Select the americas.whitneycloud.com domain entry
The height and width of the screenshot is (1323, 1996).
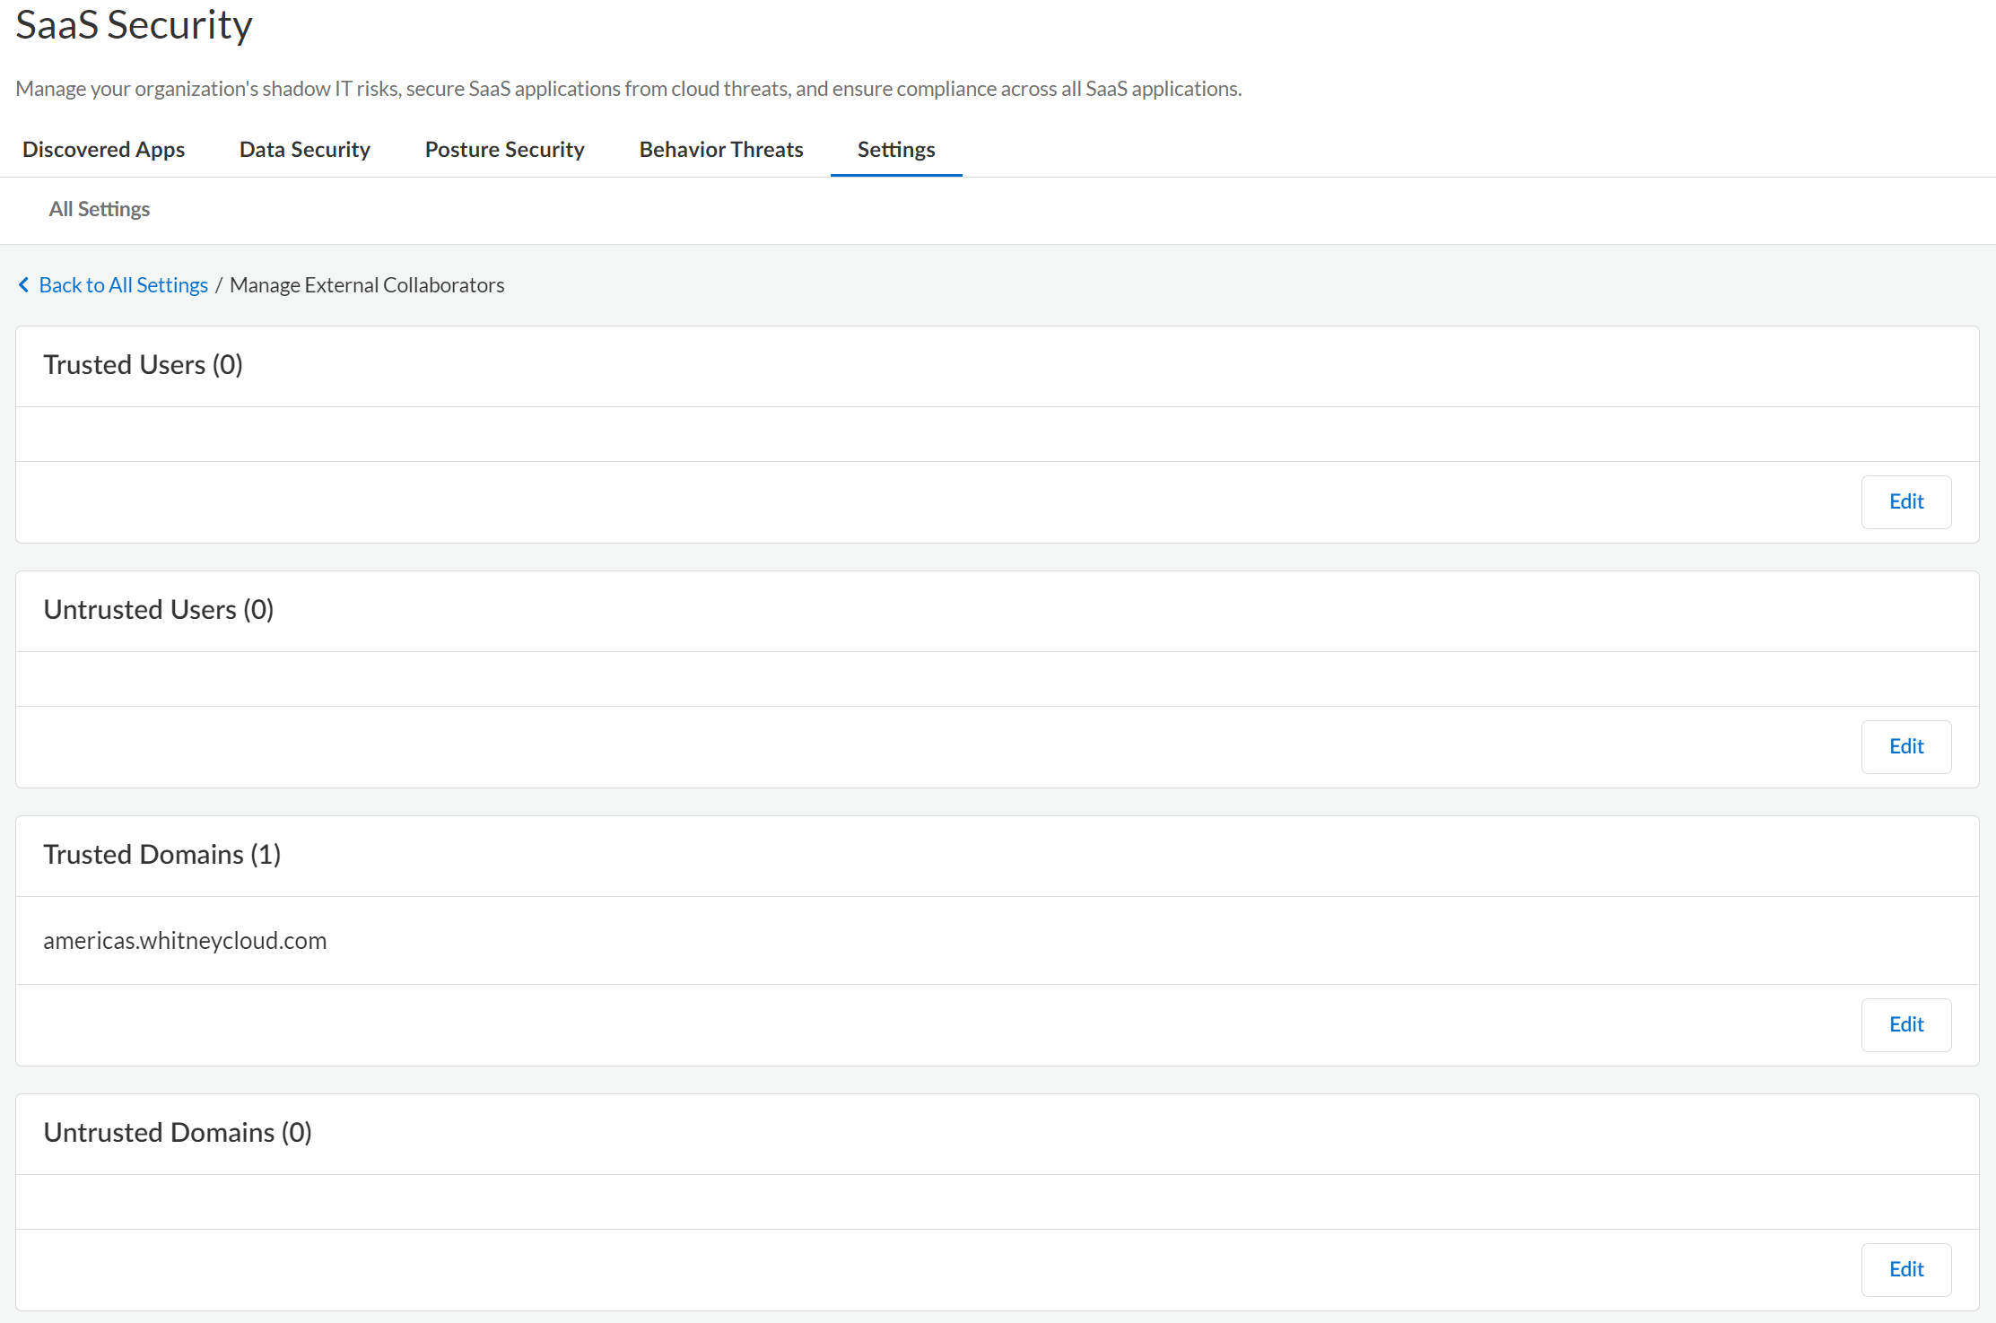tap(185, 941)
